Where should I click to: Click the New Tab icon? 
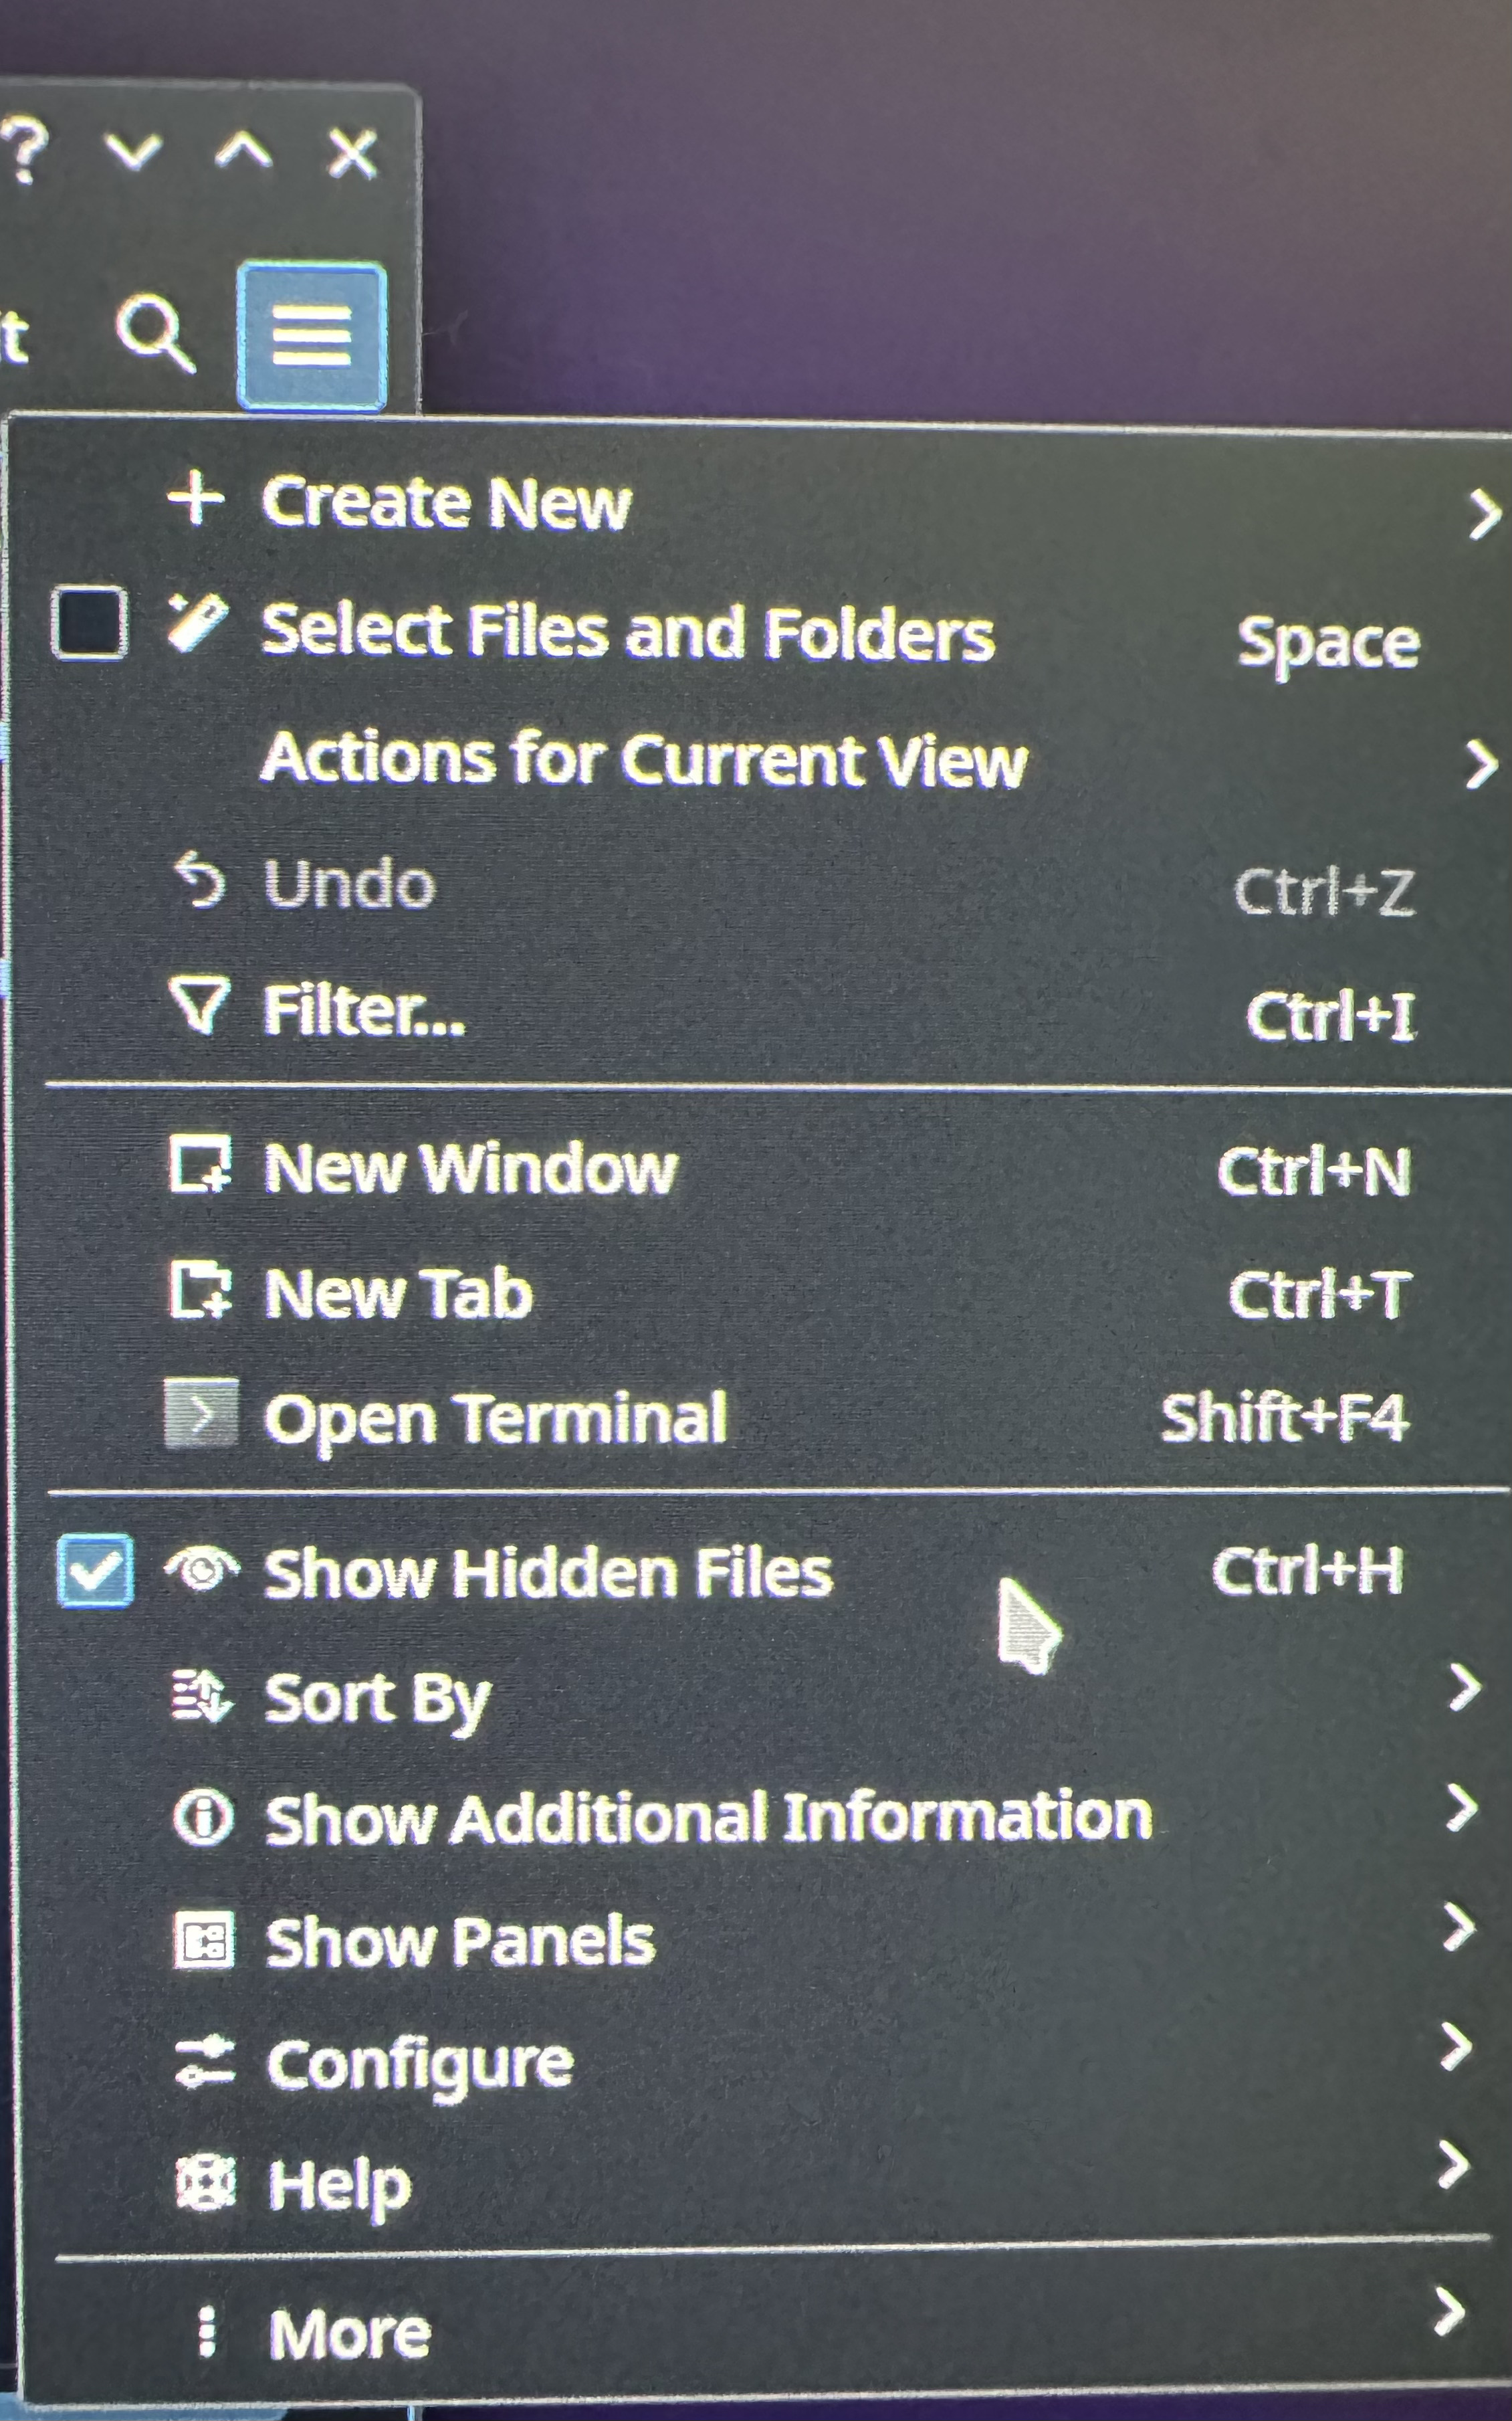coord(200,1290)
